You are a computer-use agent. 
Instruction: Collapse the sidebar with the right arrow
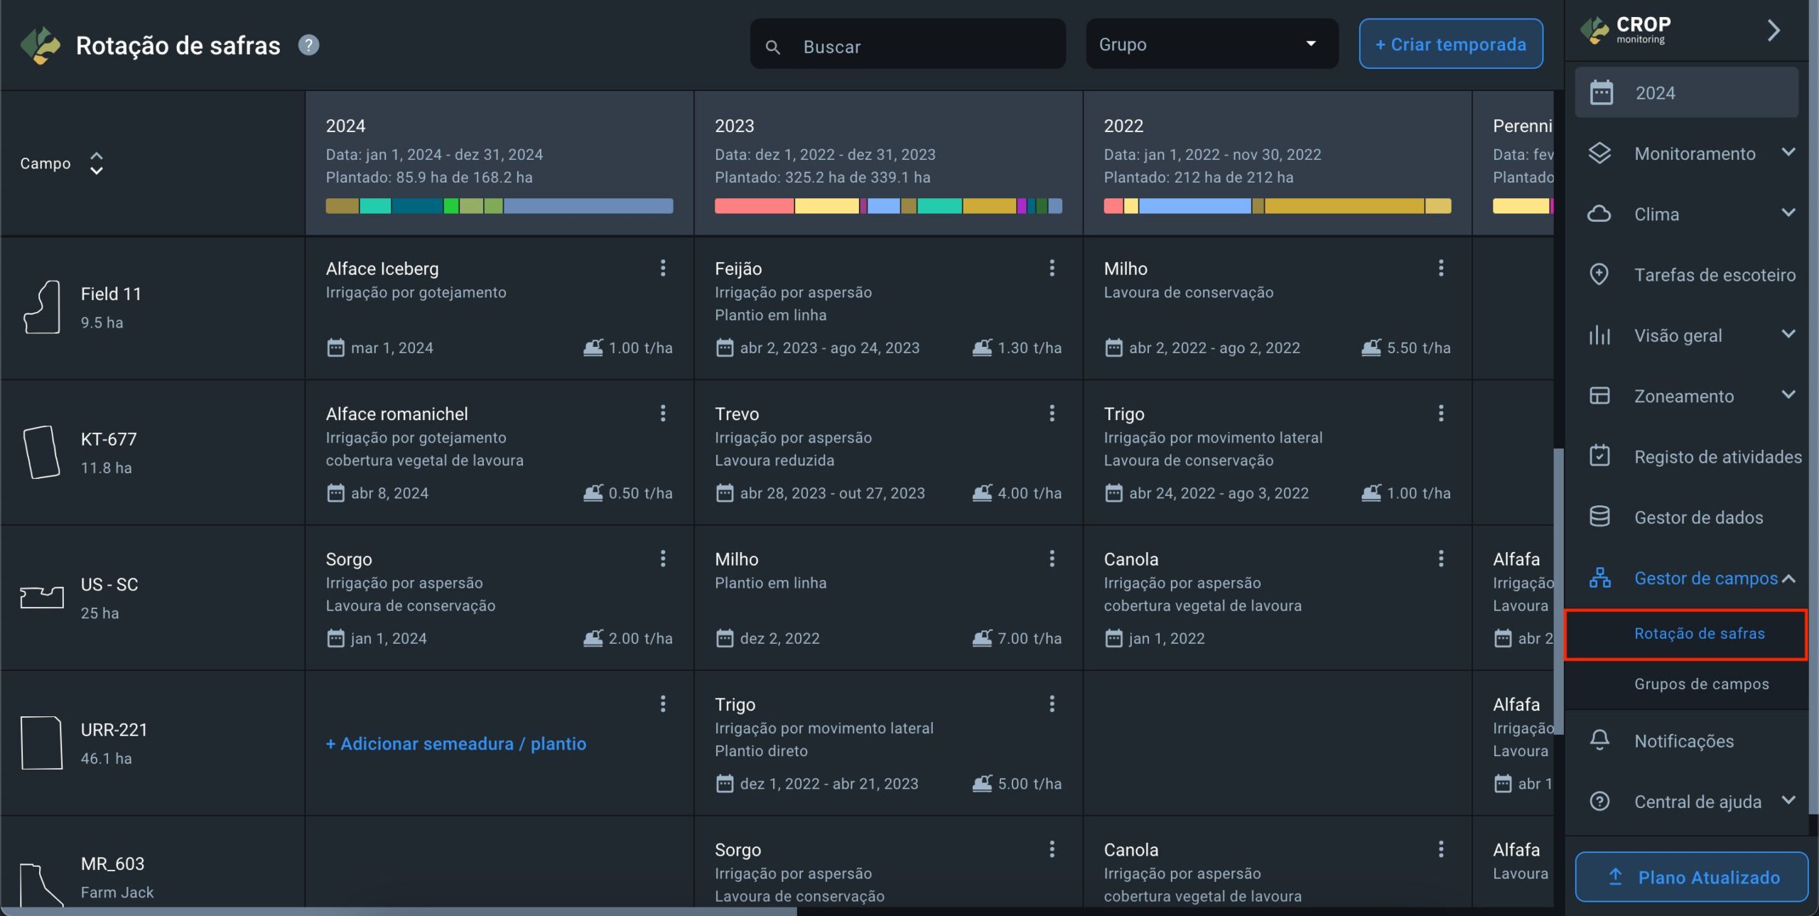[1774, 31]
